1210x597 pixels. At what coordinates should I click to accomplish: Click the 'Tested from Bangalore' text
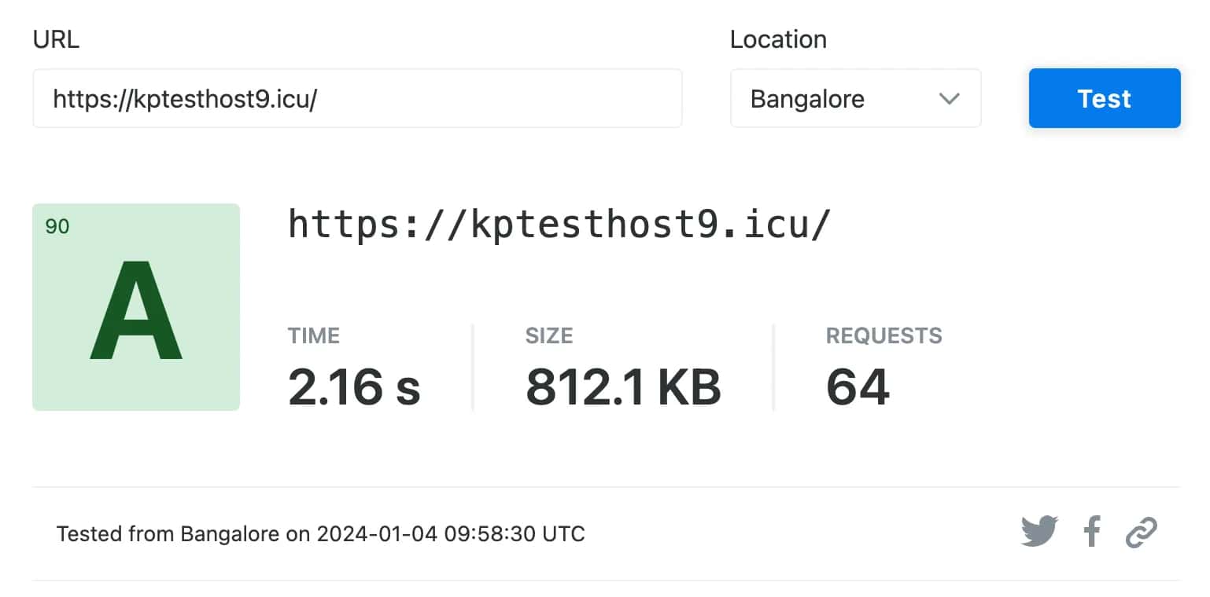pos(168,535)
